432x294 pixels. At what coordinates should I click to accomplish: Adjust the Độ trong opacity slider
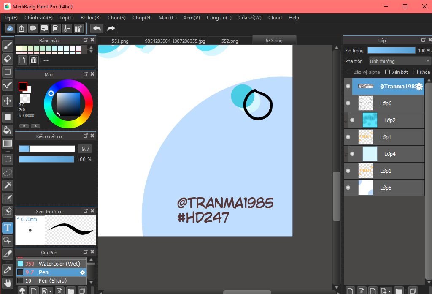[391, 50]
